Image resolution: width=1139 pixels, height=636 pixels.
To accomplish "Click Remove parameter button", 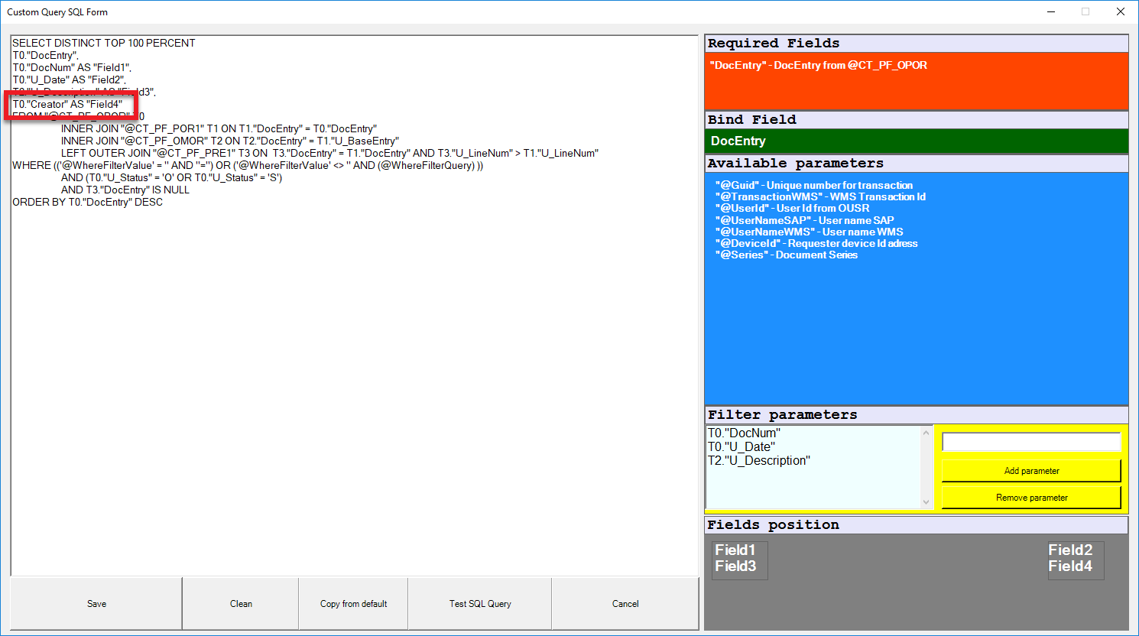I will 1030,498.
